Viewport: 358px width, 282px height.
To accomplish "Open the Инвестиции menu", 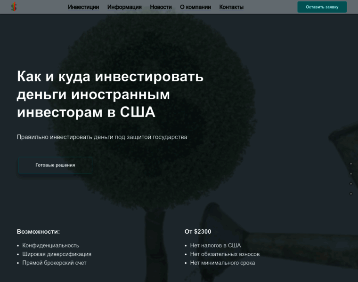I will pos(83,7).
